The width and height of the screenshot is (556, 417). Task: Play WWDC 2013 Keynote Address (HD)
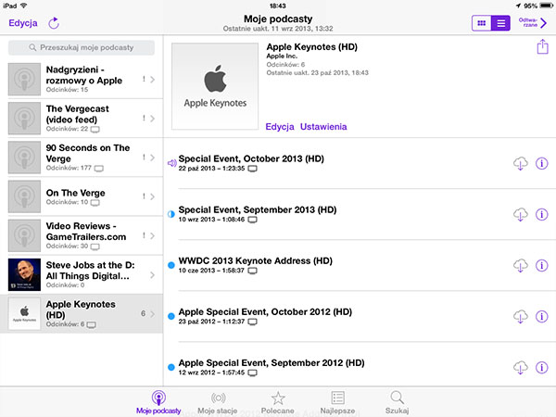(x=256, y=260)
